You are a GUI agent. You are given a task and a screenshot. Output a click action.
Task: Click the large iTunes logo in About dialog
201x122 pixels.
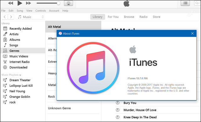coord(93,68)
